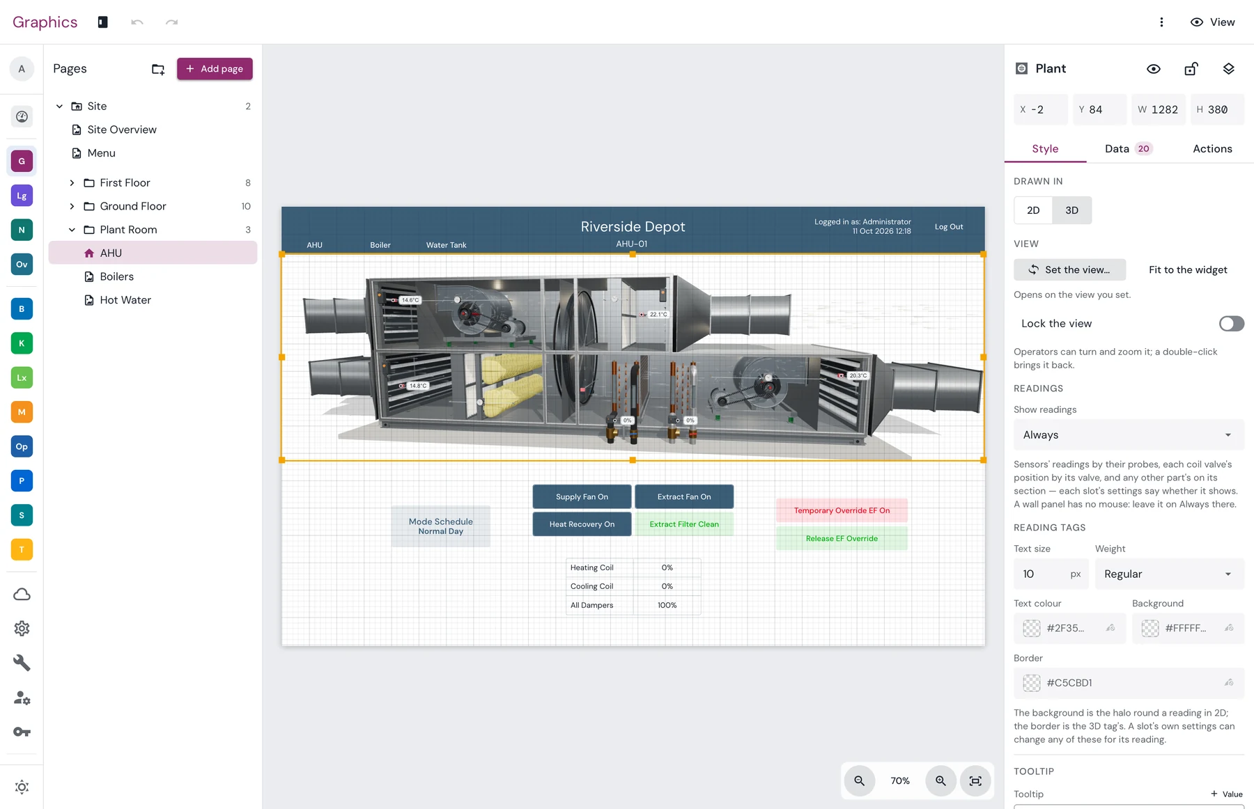Click the key icon in sidebar
The width and height of the screenshot is (1254, 809).
point(22,732)
